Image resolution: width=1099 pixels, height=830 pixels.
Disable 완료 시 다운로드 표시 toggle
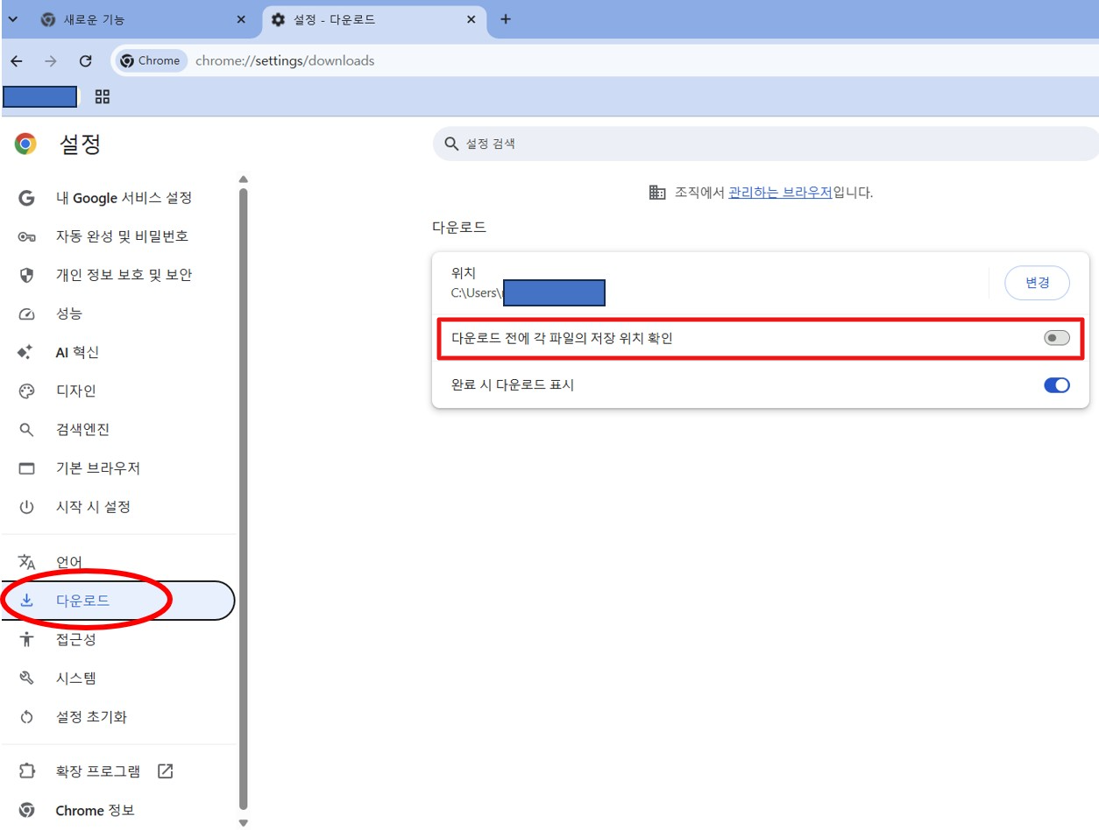(x=1057, y=385)
